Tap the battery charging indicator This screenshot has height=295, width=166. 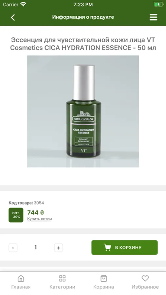[159, 4]
